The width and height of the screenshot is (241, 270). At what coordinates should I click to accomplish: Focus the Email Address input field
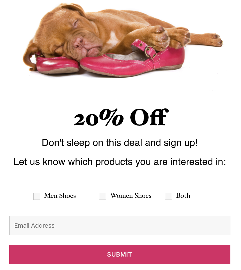[x=120, y=225]
